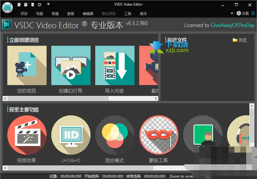257x179 pixels.
Task: Create a 空的项目 blank project tile
Action: (27, 65)
